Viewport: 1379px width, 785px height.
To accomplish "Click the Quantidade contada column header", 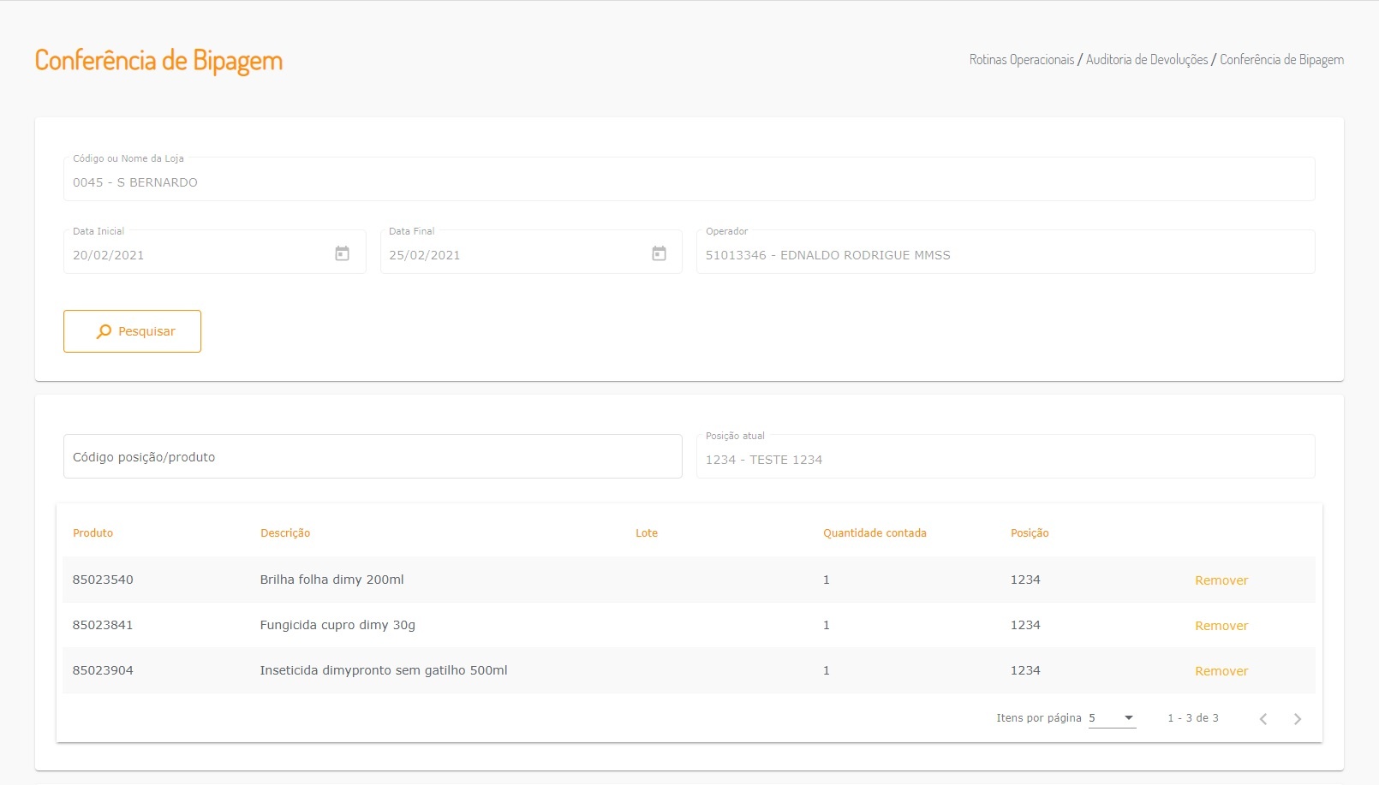I will [875, 533].
